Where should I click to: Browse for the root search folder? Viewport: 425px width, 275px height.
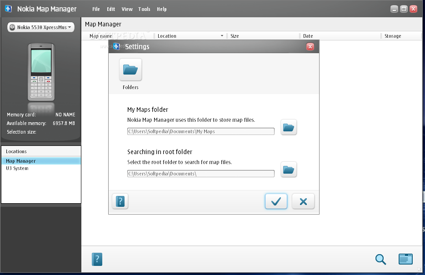[x=288, y=170]
